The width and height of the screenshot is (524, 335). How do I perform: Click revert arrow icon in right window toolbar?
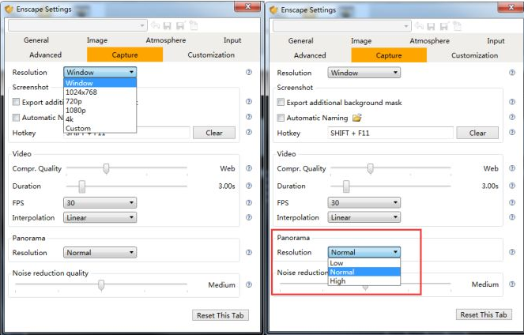click(419, 26)
